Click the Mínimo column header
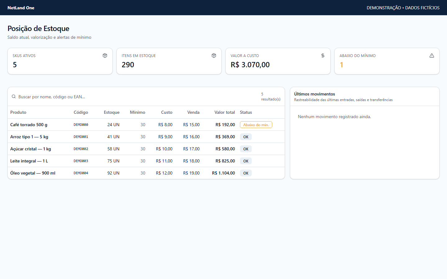 138,112
